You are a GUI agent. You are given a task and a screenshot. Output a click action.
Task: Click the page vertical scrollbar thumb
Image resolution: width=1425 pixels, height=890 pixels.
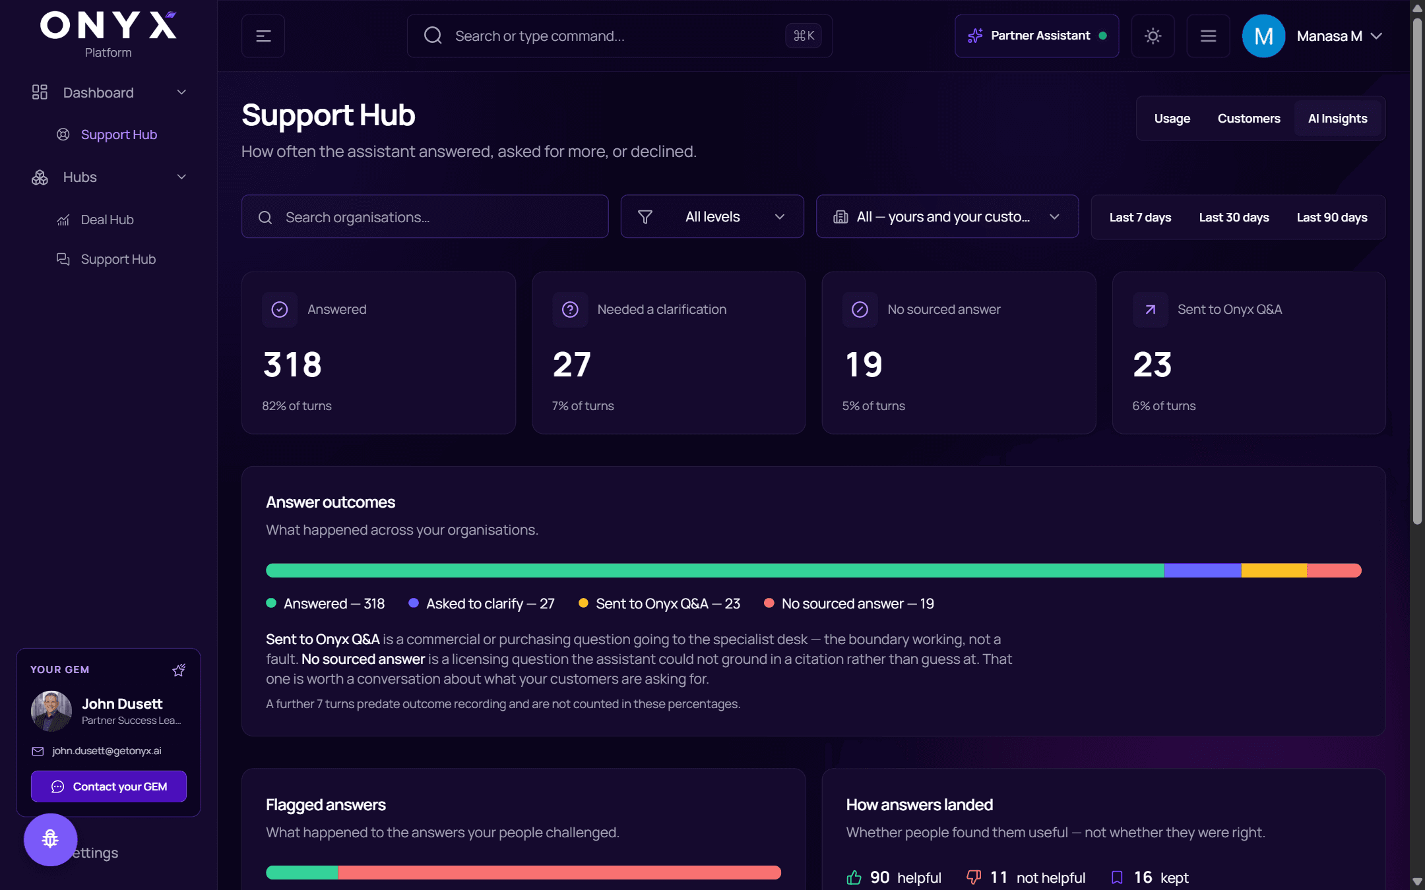(x=1417, y=270)
